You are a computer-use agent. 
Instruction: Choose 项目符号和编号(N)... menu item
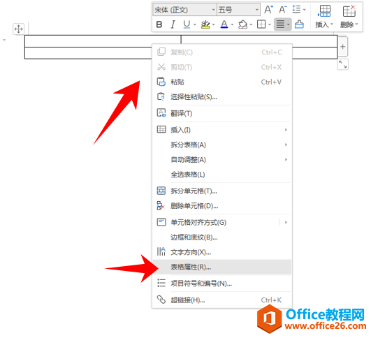click(221, 283)
